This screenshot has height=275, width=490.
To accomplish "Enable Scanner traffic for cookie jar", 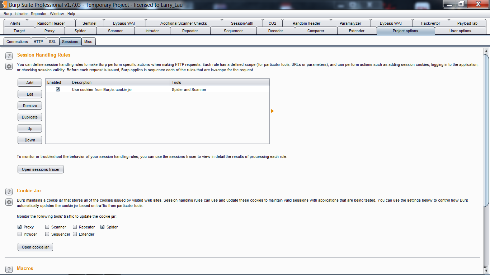I will tap(47, 227).
